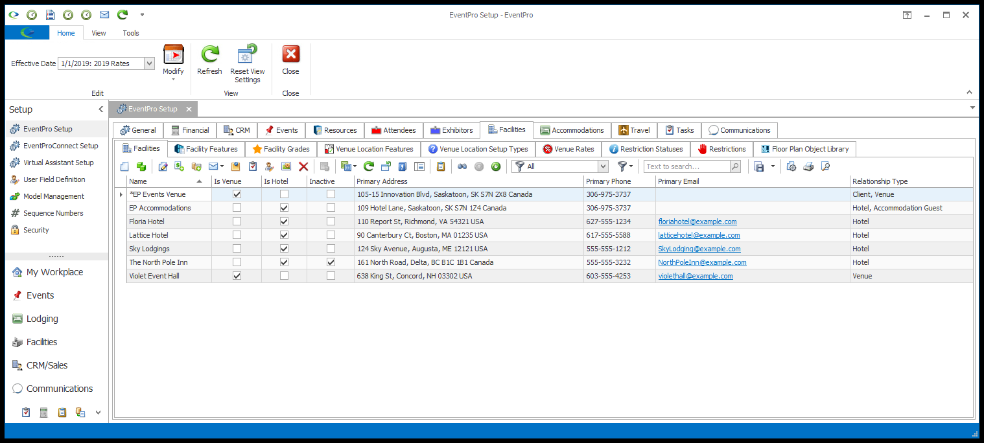
Task: Open the Venue Rates sub-tab
Action: (568, 149)
